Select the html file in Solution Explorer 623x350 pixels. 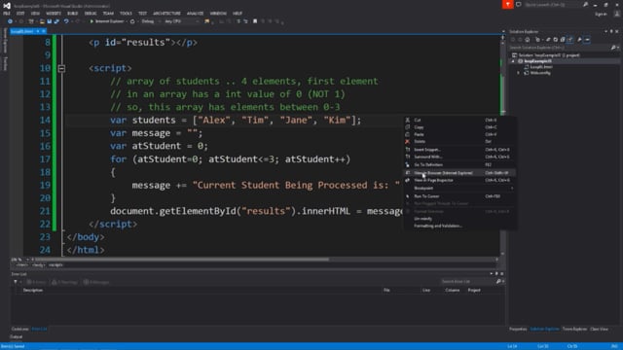(541, 67)
